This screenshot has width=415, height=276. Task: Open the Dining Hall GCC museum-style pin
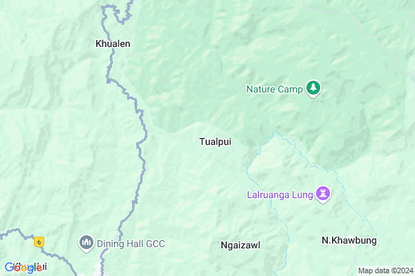coord(86,243)
